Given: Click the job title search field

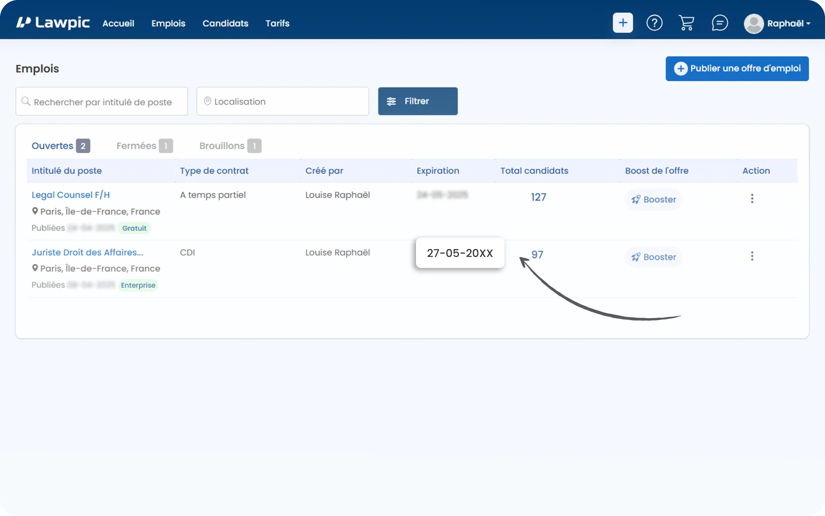Looking at the screenshot, I should pyautogui.click(x=102, y=101).
